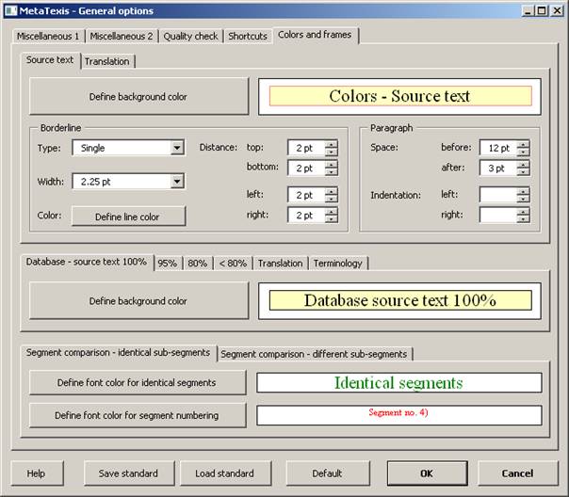Click Cancel to discard changes
The image size is (569, 497).
[x=518, y=473]
